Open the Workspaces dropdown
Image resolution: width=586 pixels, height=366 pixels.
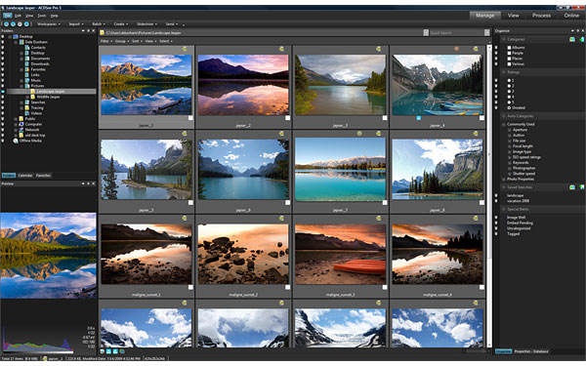click(x=48, y=23)
